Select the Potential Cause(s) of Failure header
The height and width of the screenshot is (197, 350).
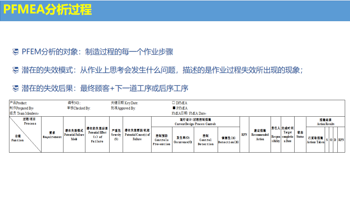[x=137, y=135]
